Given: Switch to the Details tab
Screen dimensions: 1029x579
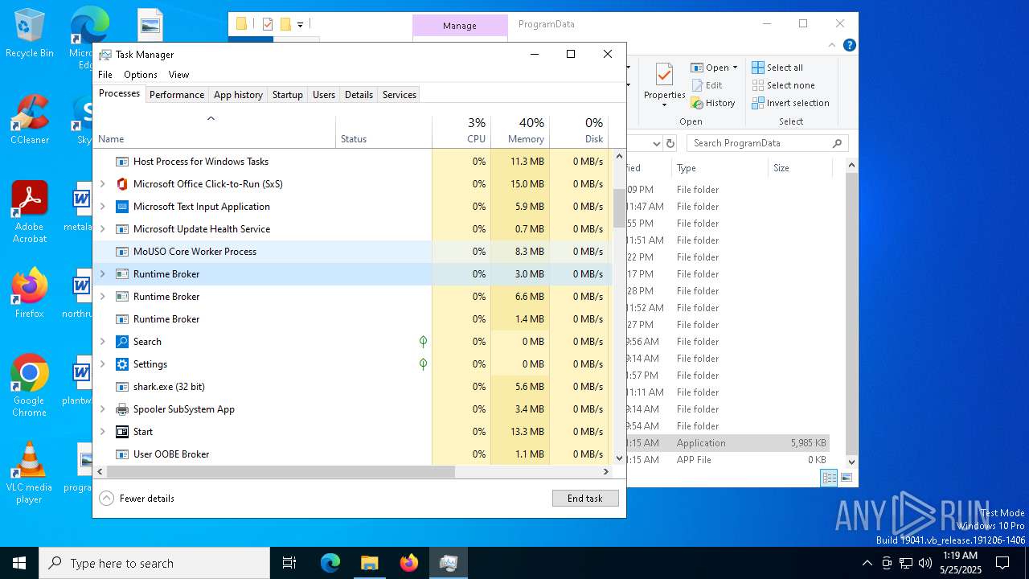Looking at the screenshot, I should (x=359, y=95).
